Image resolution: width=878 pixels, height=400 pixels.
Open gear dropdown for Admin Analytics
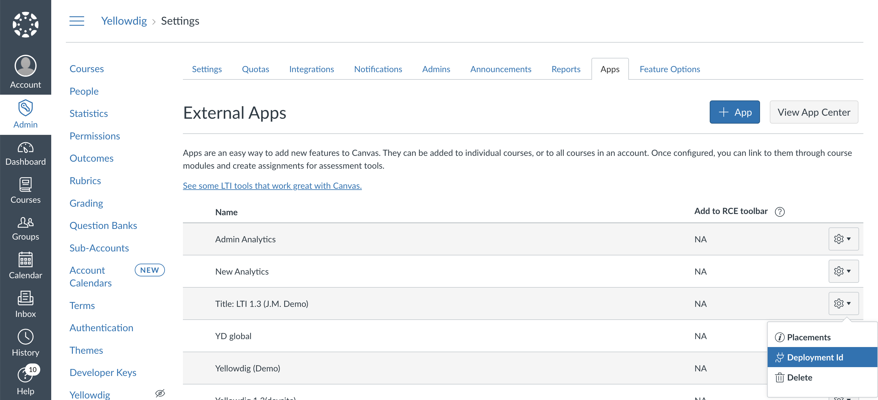click(x=843, y=239)
